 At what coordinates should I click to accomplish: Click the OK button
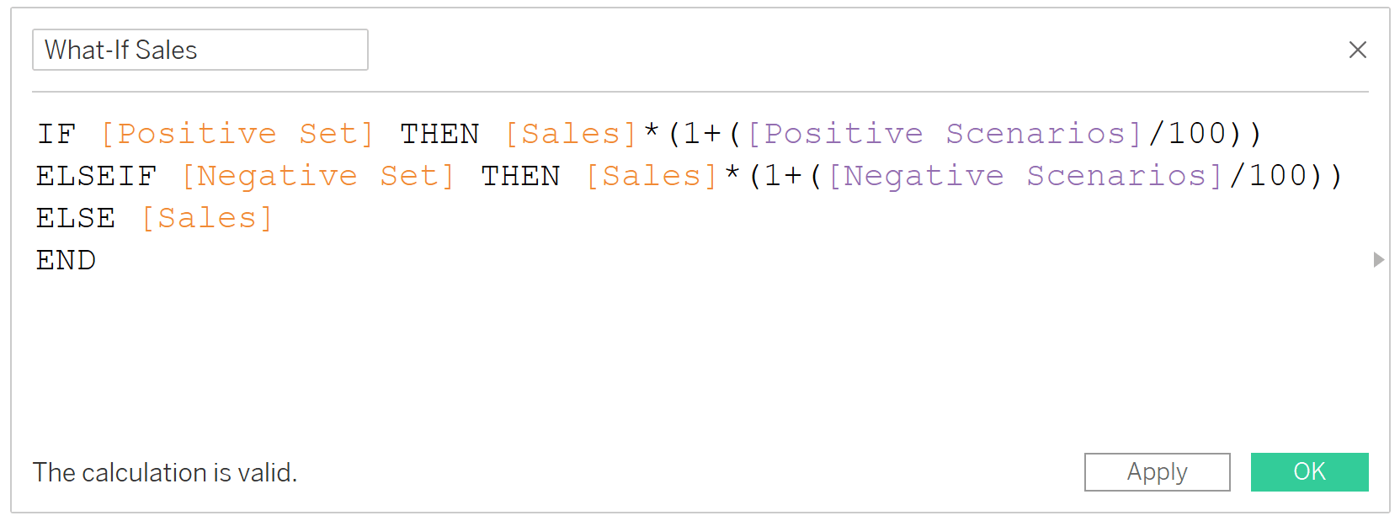[x=1309, y=471]
